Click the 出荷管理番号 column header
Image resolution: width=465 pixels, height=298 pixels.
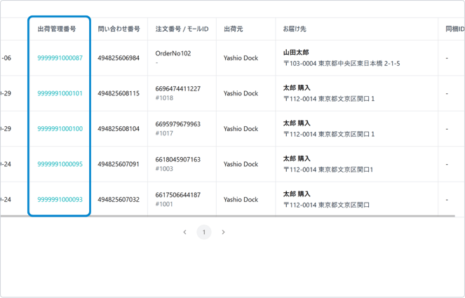tap(57, 29)
